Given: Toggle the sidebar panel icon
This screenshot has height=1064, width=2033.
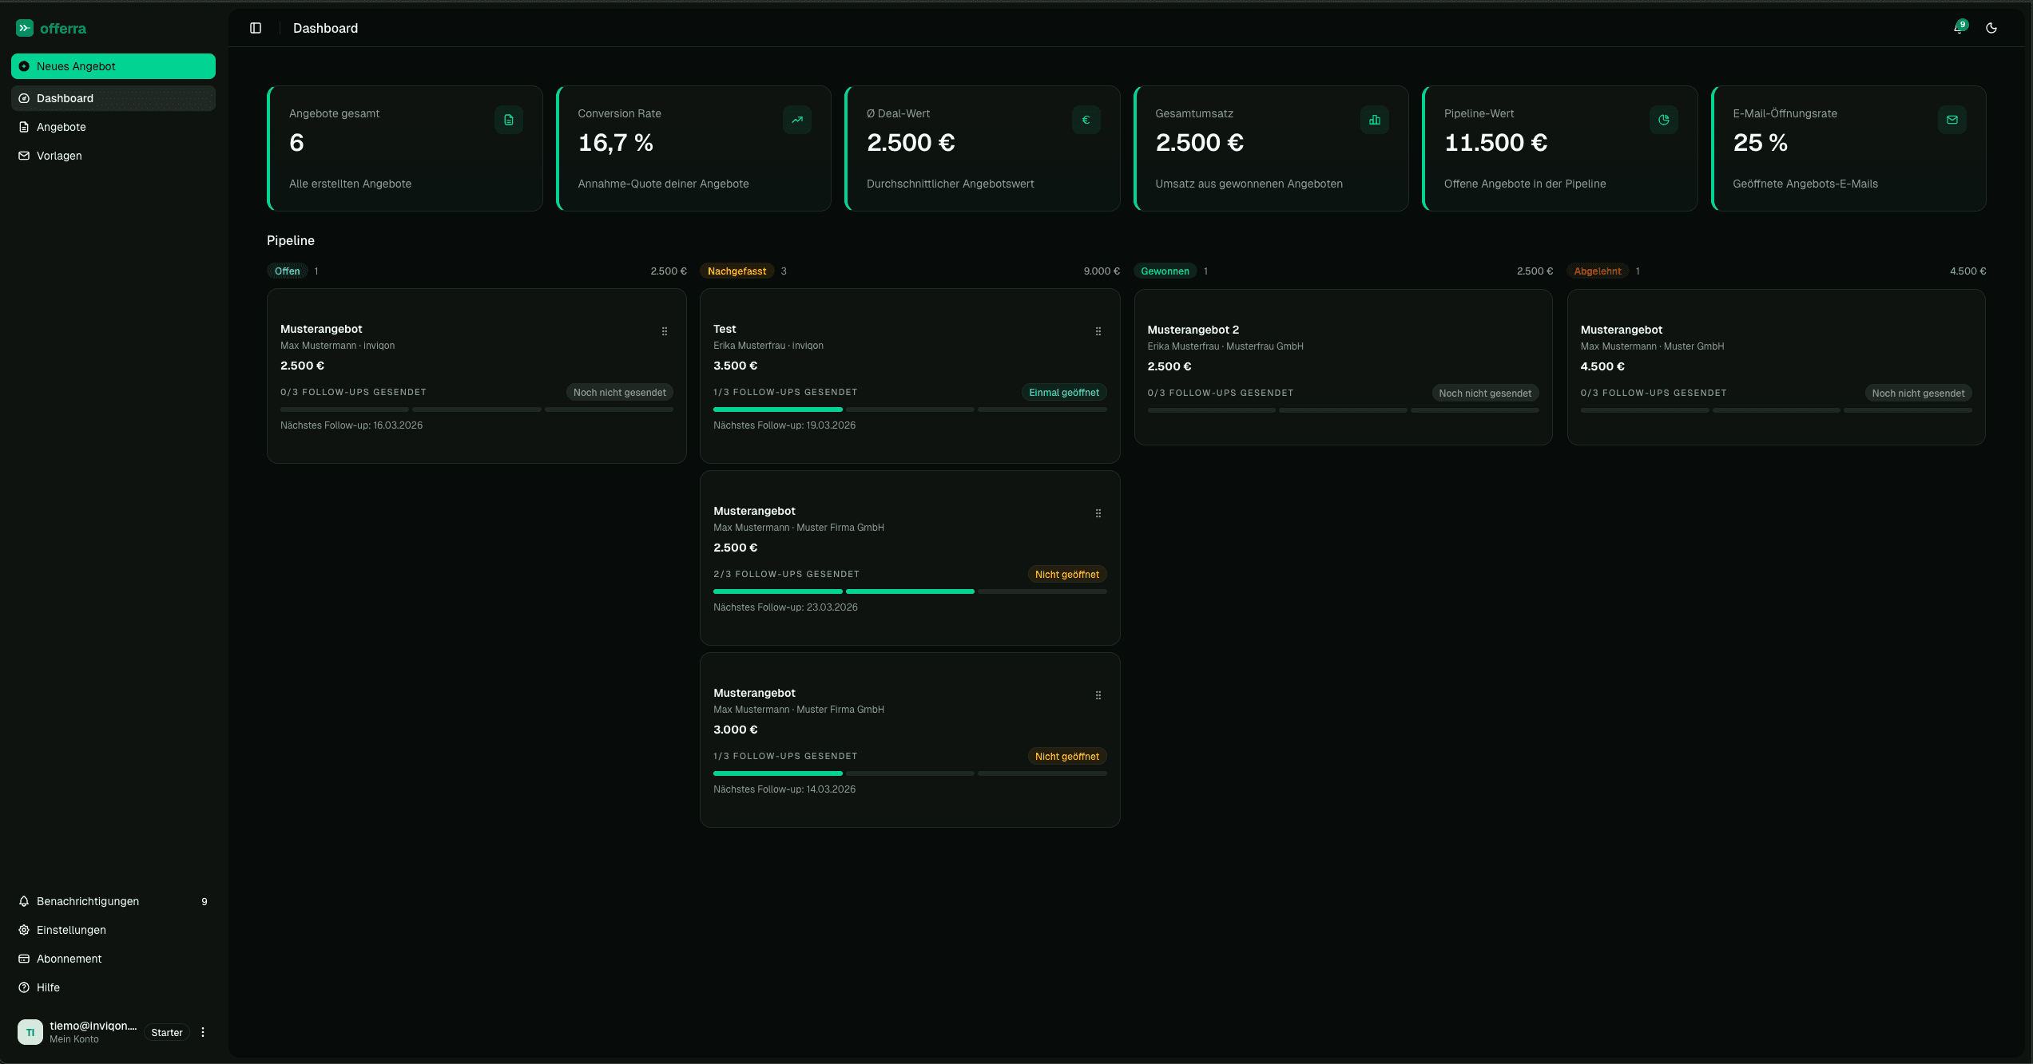Looking at the screenshot, I should (x=256, y=28).
